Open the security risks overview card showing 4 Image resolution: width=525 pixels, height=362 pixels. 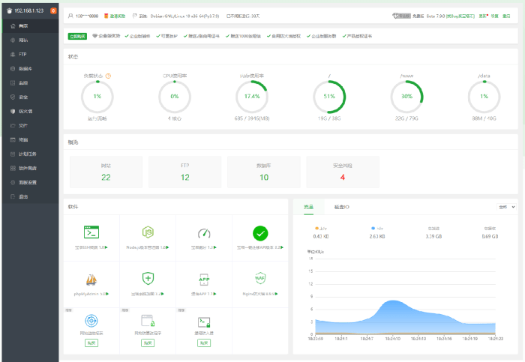[342, 172]
